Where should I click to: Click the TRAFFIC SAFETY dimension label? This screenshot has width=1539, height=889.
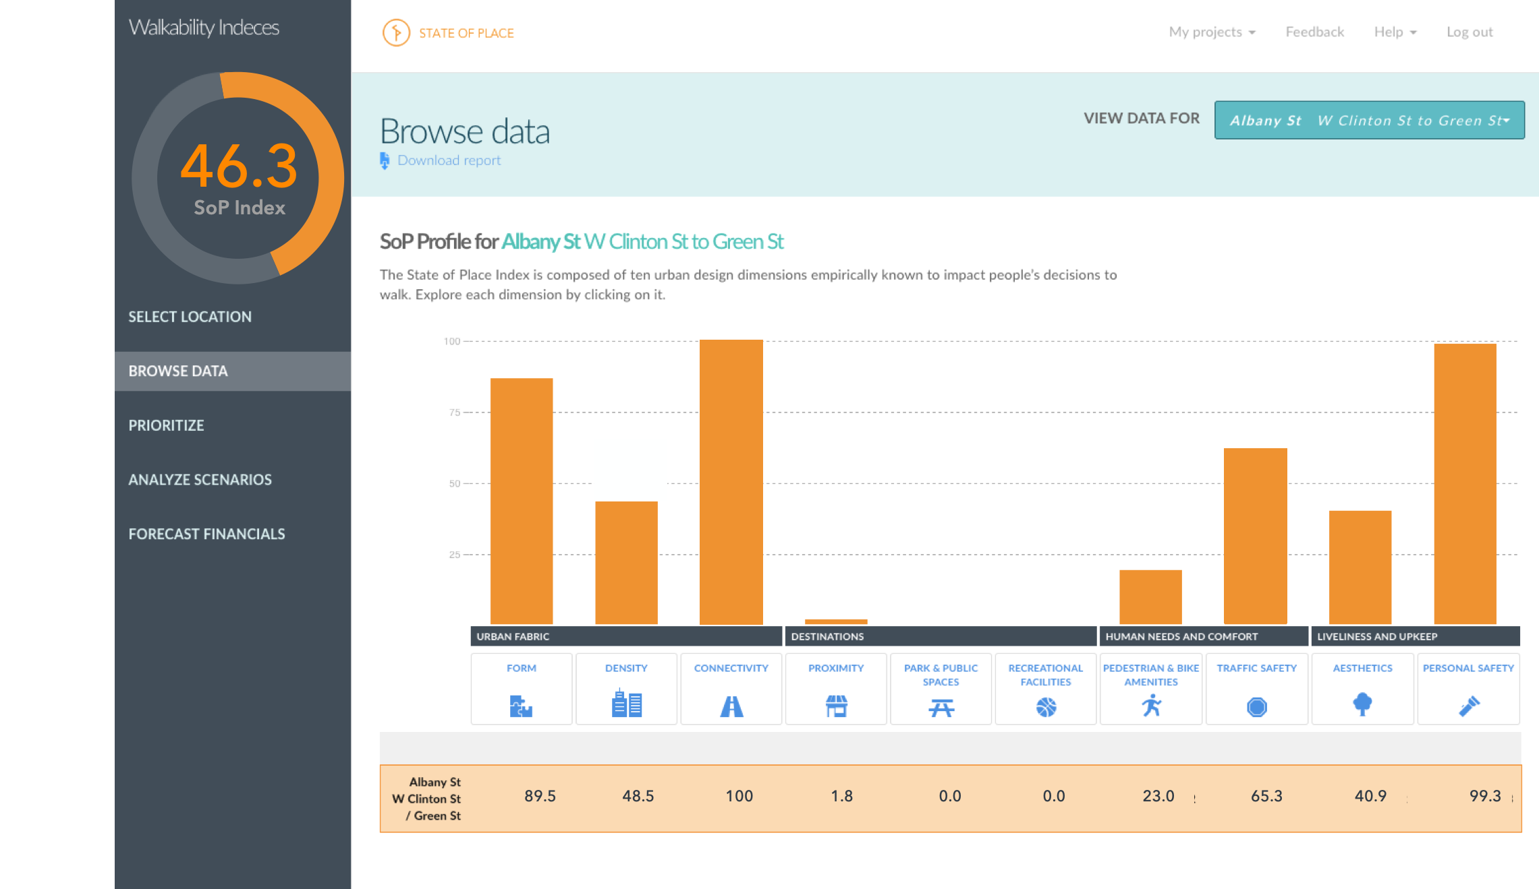(x=1256, y=668)
